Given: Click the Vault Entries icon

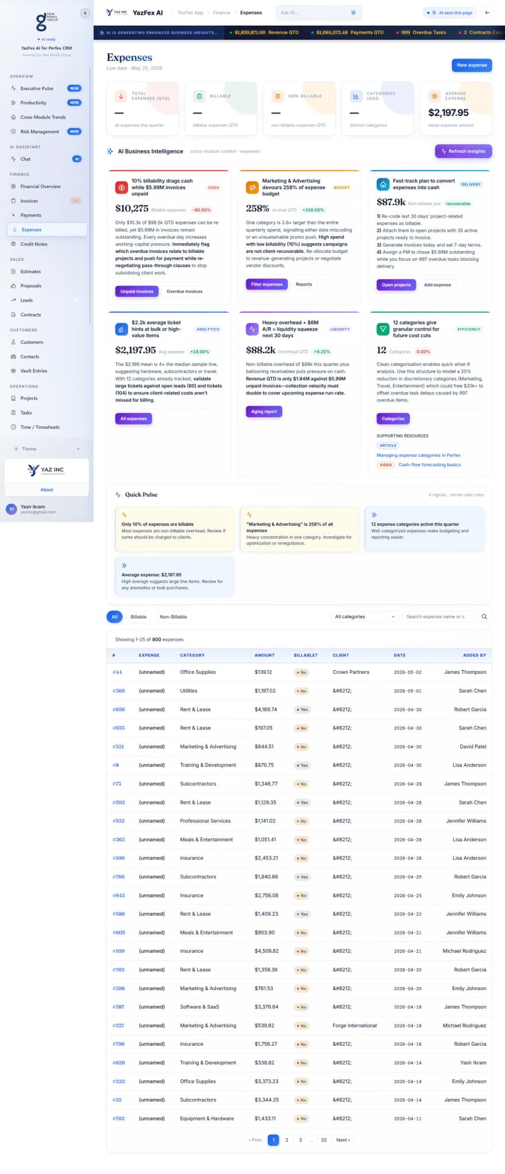Looking at the screenshot, I should pos(13,371).
